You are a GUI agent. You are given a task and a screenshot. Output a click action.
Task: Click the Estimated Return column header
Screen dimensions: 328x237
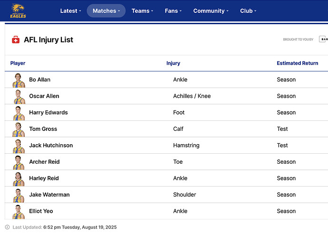pyautogui.click(x=298, y=63)
